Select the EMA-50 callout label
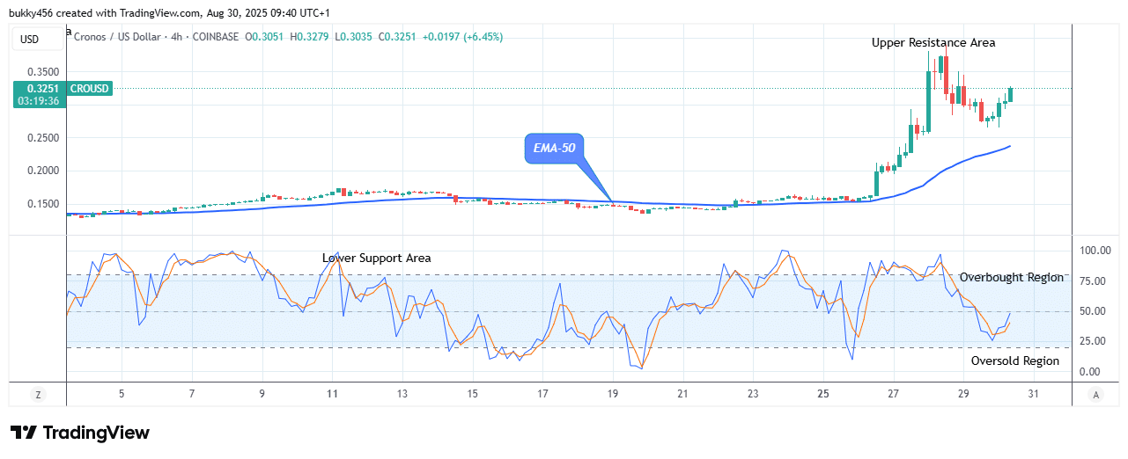The width and height of the screenshot is (1128, 459). (x=555, y=149)
